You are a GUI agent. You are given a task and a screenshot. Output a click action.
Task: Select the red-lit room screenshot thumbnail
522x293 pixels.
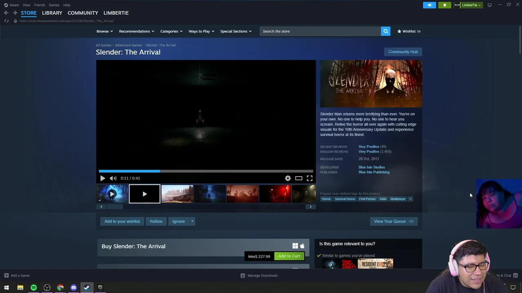coord(275,194)
